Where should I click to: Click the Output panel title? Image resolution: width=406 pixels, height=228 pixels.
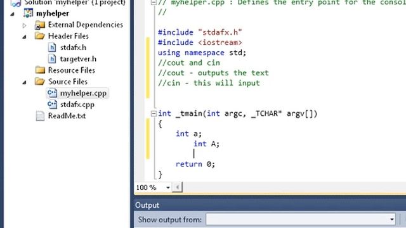click(x=147, y=205)
